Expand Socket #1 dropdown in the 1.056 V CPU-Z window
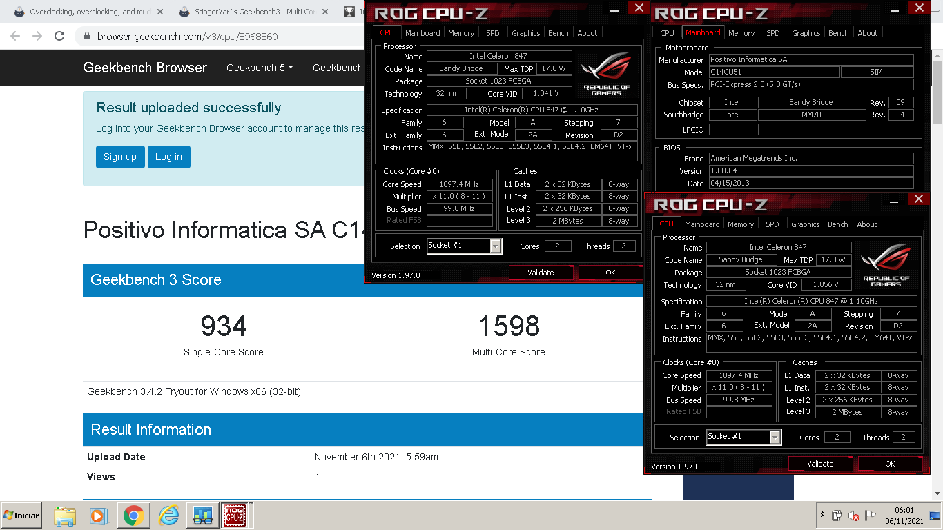 tap(775, 438)
